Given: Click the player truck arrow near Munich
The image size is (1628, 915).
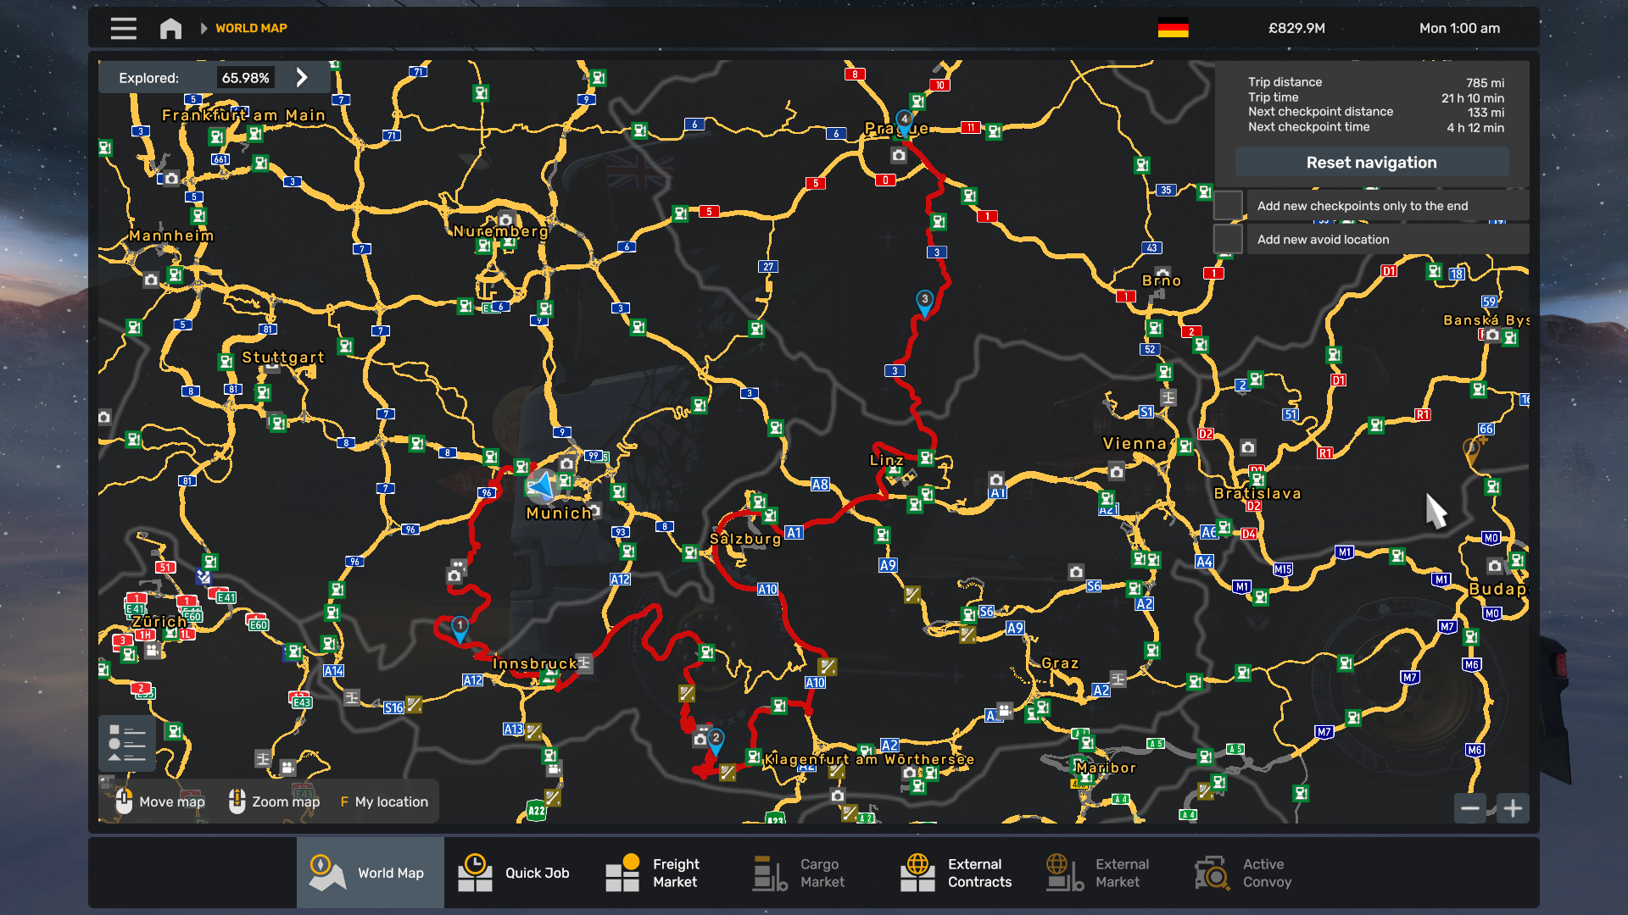Looking at the screenshot, I should coord(541,487).
